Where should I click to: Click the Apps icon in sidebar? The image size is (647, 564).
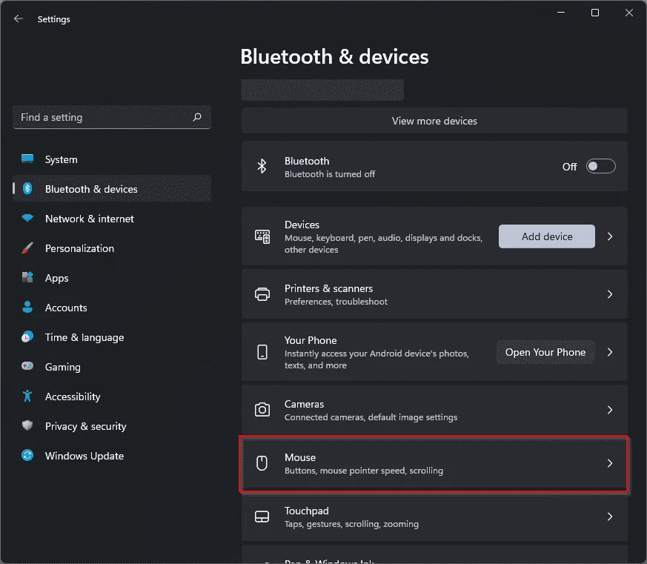[x=27, y=277]
